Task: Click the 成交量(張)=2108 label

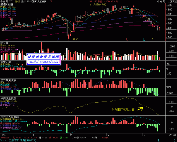Action: (x=9, y=50)
